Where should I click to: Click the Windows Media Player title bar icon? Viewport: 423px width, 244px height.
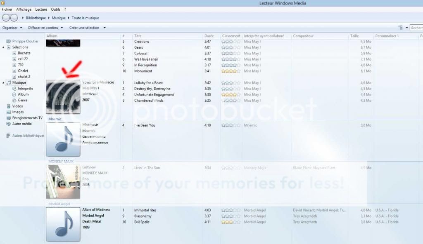[x=3, y=3]
